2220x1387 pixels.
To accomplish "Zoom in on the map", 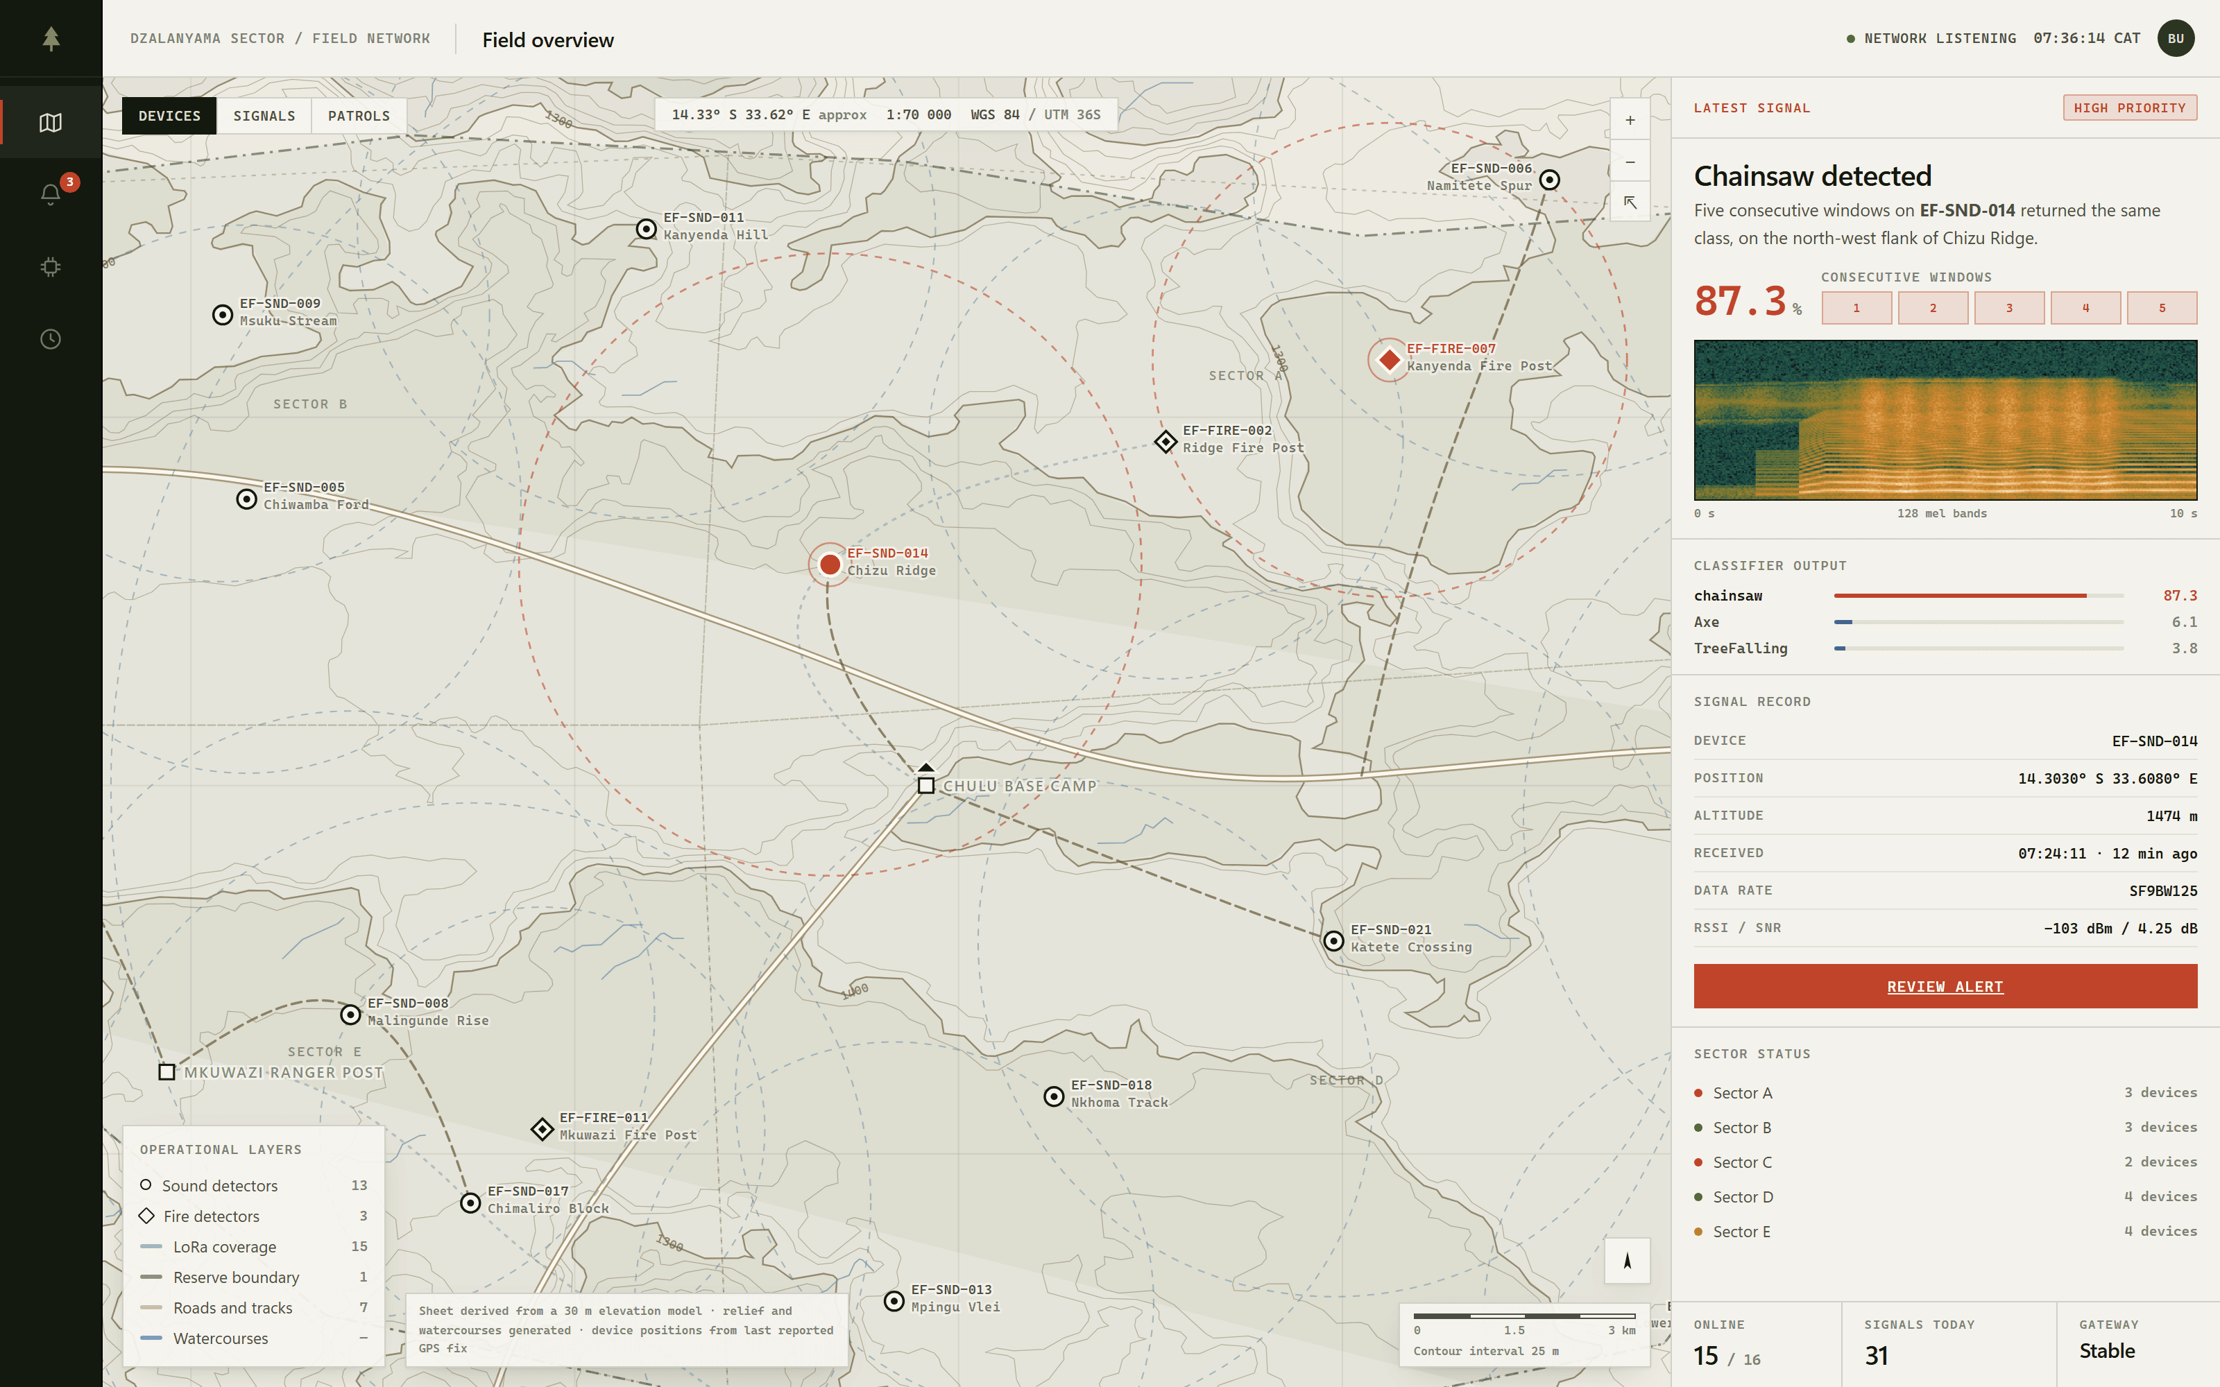I will pyautogui.click(x=1630, y=120).
